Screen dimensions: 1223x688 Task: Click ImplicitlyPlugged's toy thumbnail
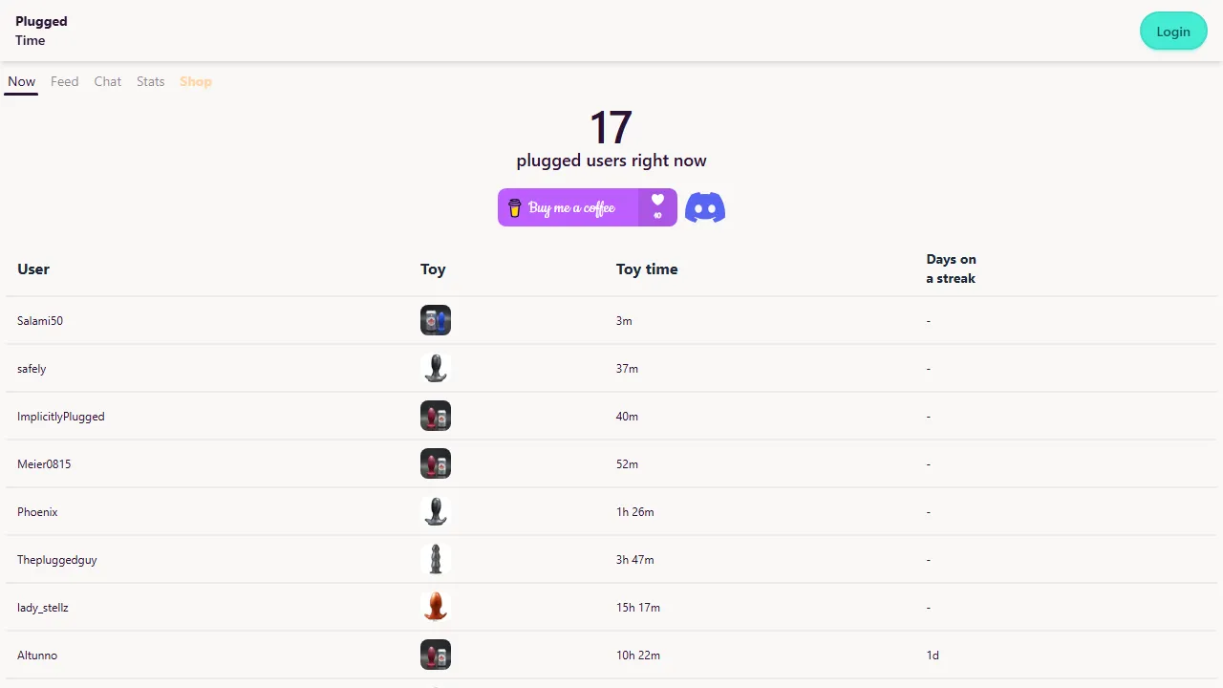click(436, 416)
